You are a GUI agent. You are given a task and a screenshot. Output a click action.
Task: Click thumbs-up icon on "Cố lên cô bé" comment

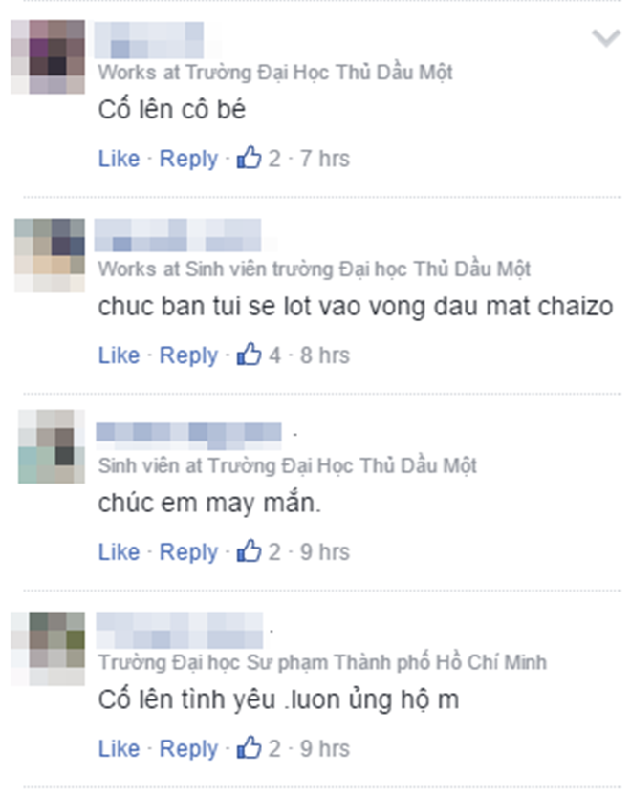249,158
